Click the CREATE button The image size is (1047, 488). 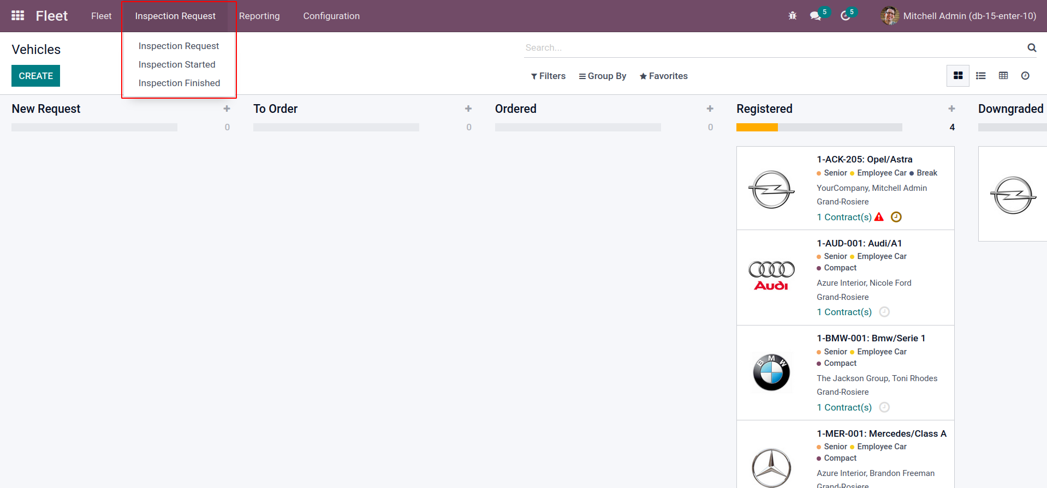35,76
